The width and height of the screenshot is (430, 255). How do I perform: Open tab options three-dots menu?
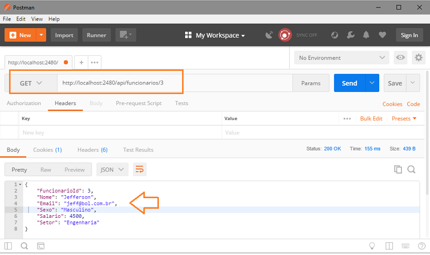[x=95, y=62]
